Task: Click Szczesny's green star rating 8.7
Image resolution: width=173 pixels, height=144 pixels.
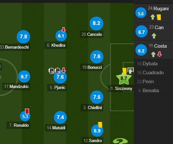Action: click(124, 78)
